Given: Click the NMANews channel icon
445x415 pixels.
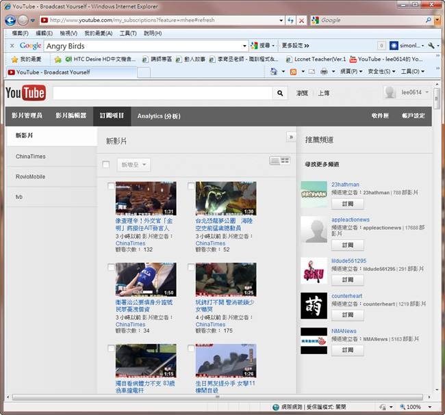Looking at the screenshot, I should (314, 340).
